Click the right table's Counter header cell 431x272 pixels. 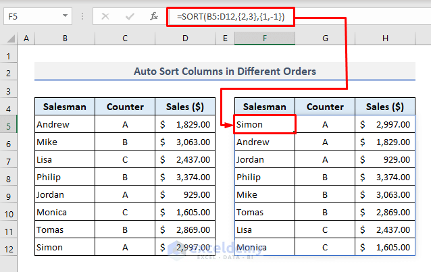pyautogui.click(x=325, y=107)
